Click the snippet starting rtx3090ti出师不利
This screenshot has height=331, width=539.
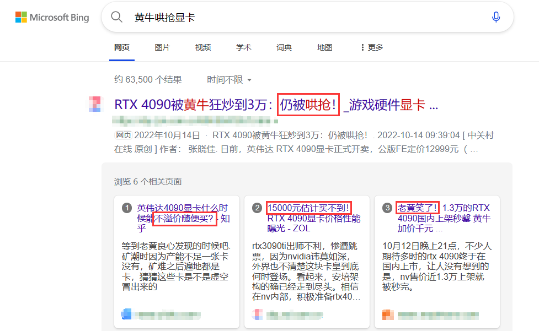[x=306, y=272]
